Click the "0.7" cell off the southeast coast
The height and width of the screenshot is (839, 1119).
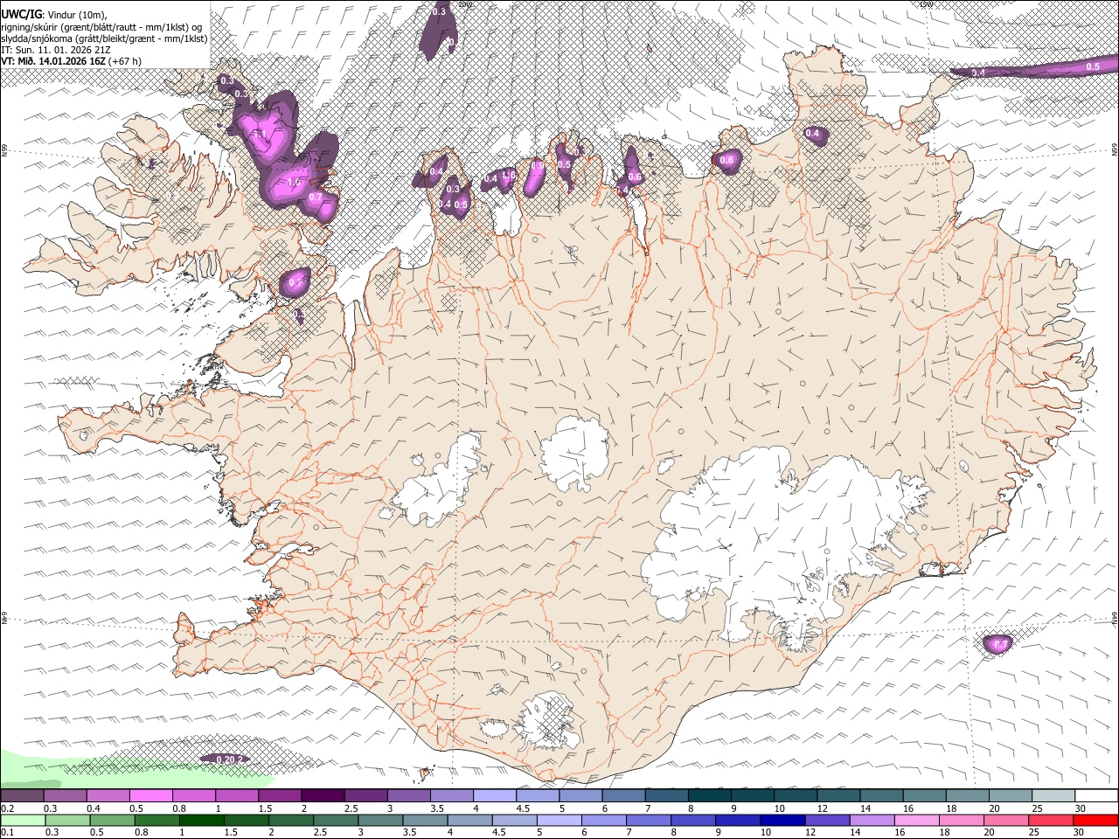tap(997, 644)
